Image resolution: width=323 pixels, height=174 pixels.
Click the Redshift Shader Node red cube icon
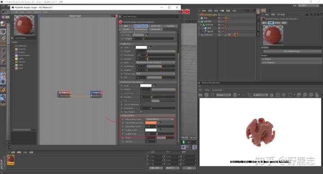click(x=121, y=22)
